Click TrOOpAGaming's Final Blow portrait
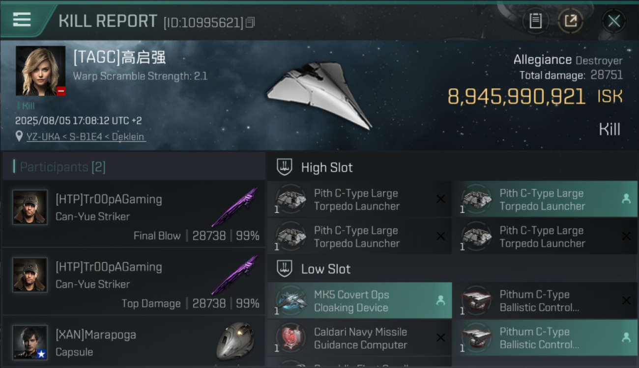 [x=30, y=207]
